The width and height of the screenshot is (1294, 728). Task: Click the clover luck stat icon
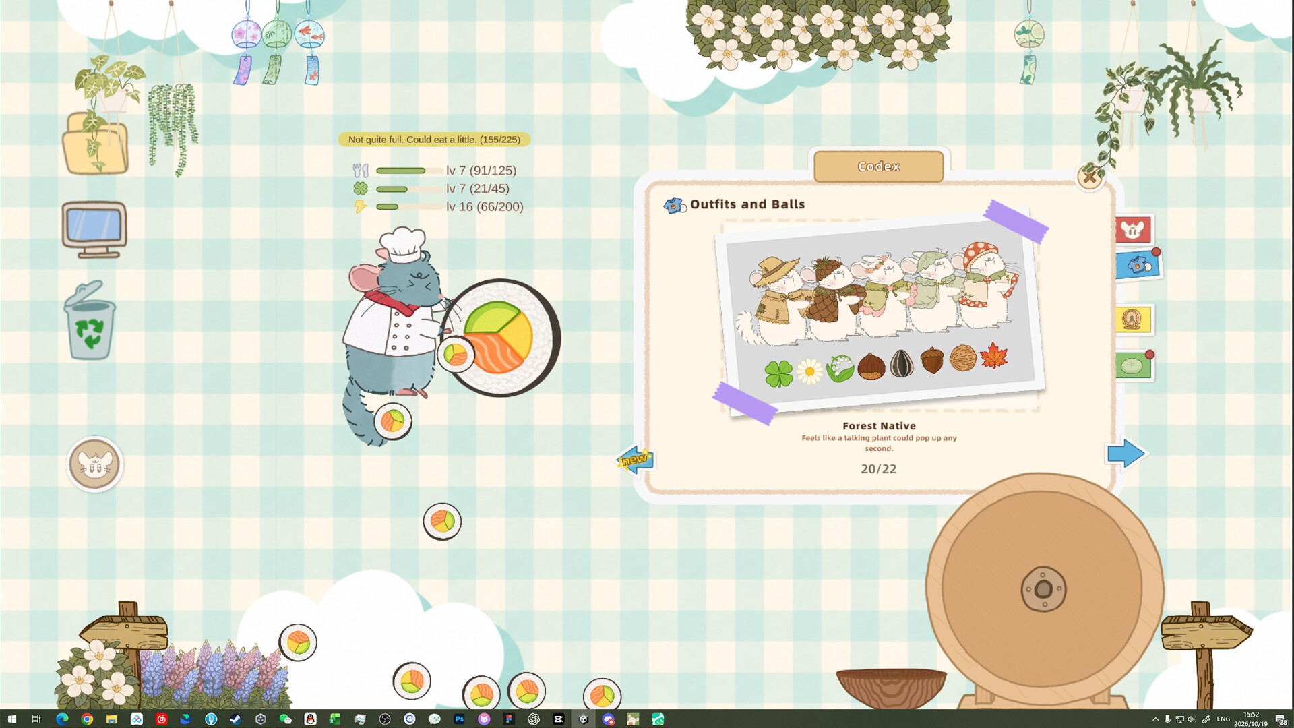pyautogui.click(x=361, y=189)
